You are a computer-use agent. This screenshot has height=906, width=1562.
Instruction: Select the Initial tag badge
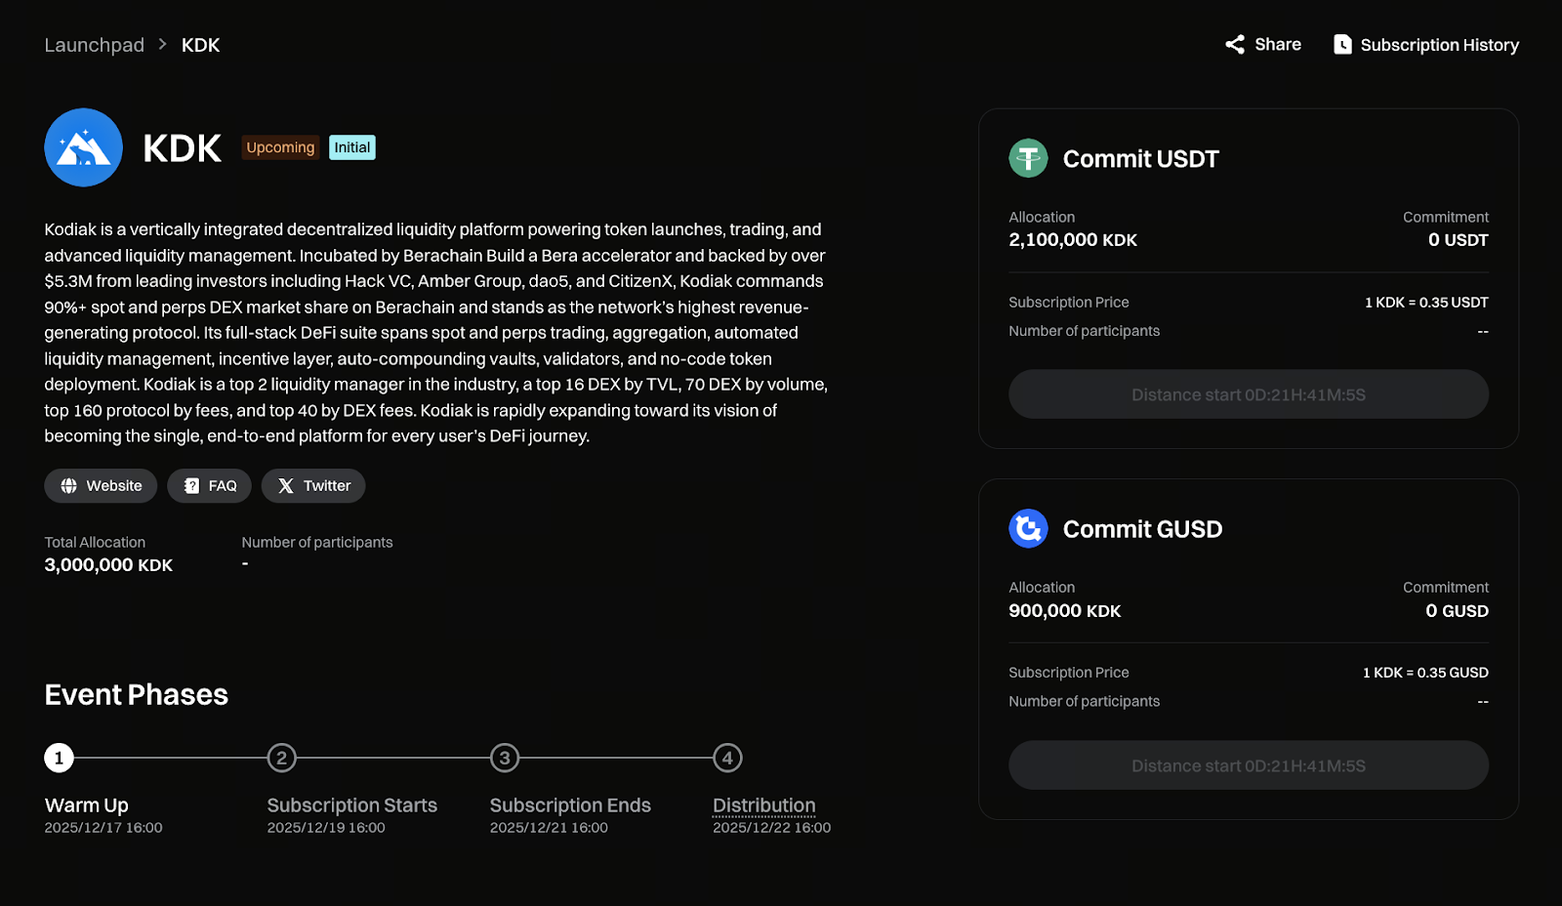[x=352, y=147]
